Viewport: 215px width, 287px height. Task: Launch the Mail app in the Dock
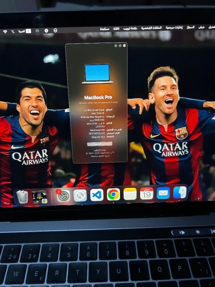(x=163, y=193)
